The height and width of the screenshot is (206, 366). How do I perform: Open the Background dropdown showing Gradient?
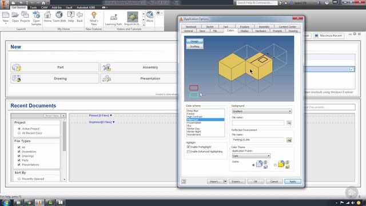pos(262,111)
